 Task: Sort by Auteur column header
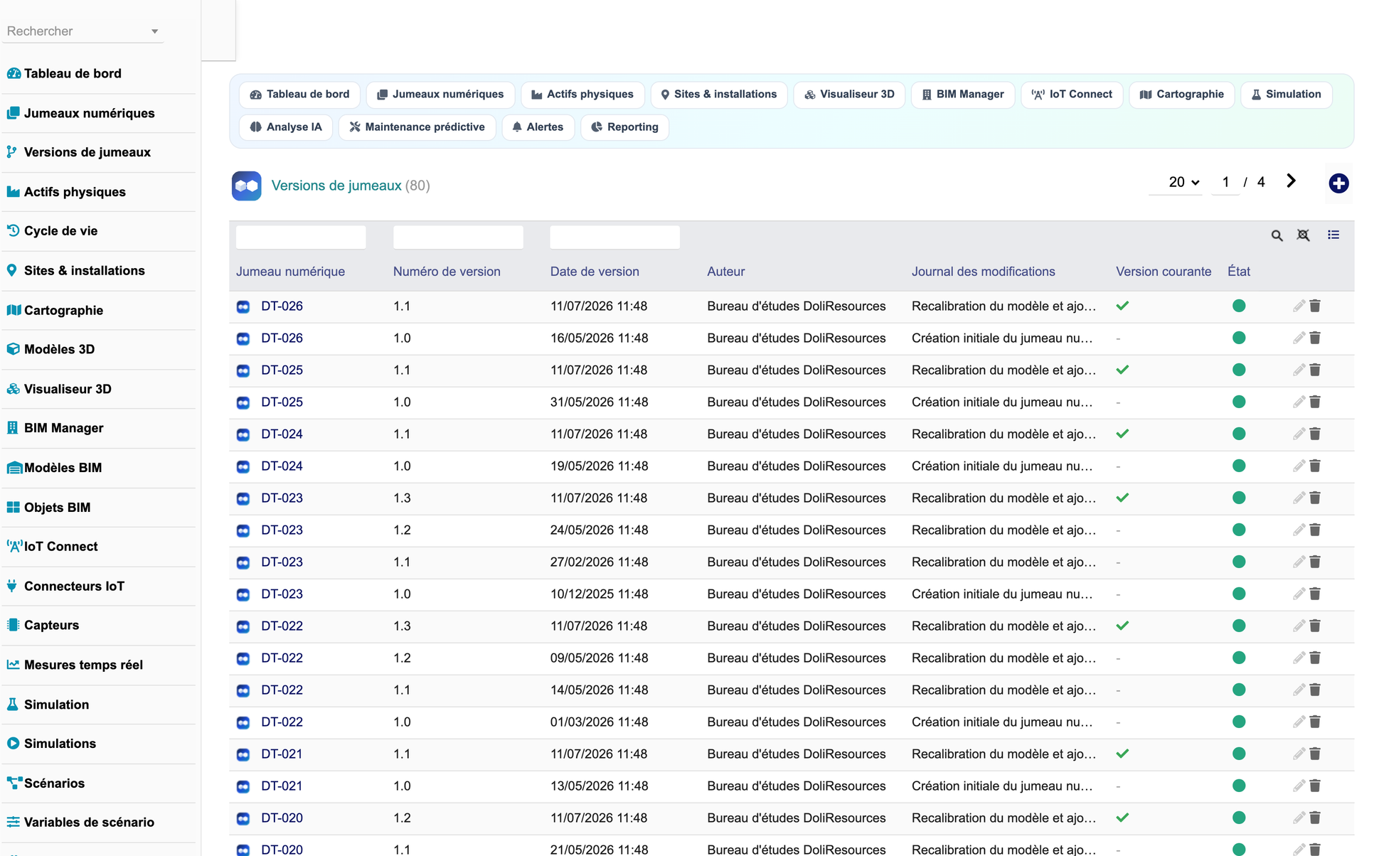[x=725, y=272]
